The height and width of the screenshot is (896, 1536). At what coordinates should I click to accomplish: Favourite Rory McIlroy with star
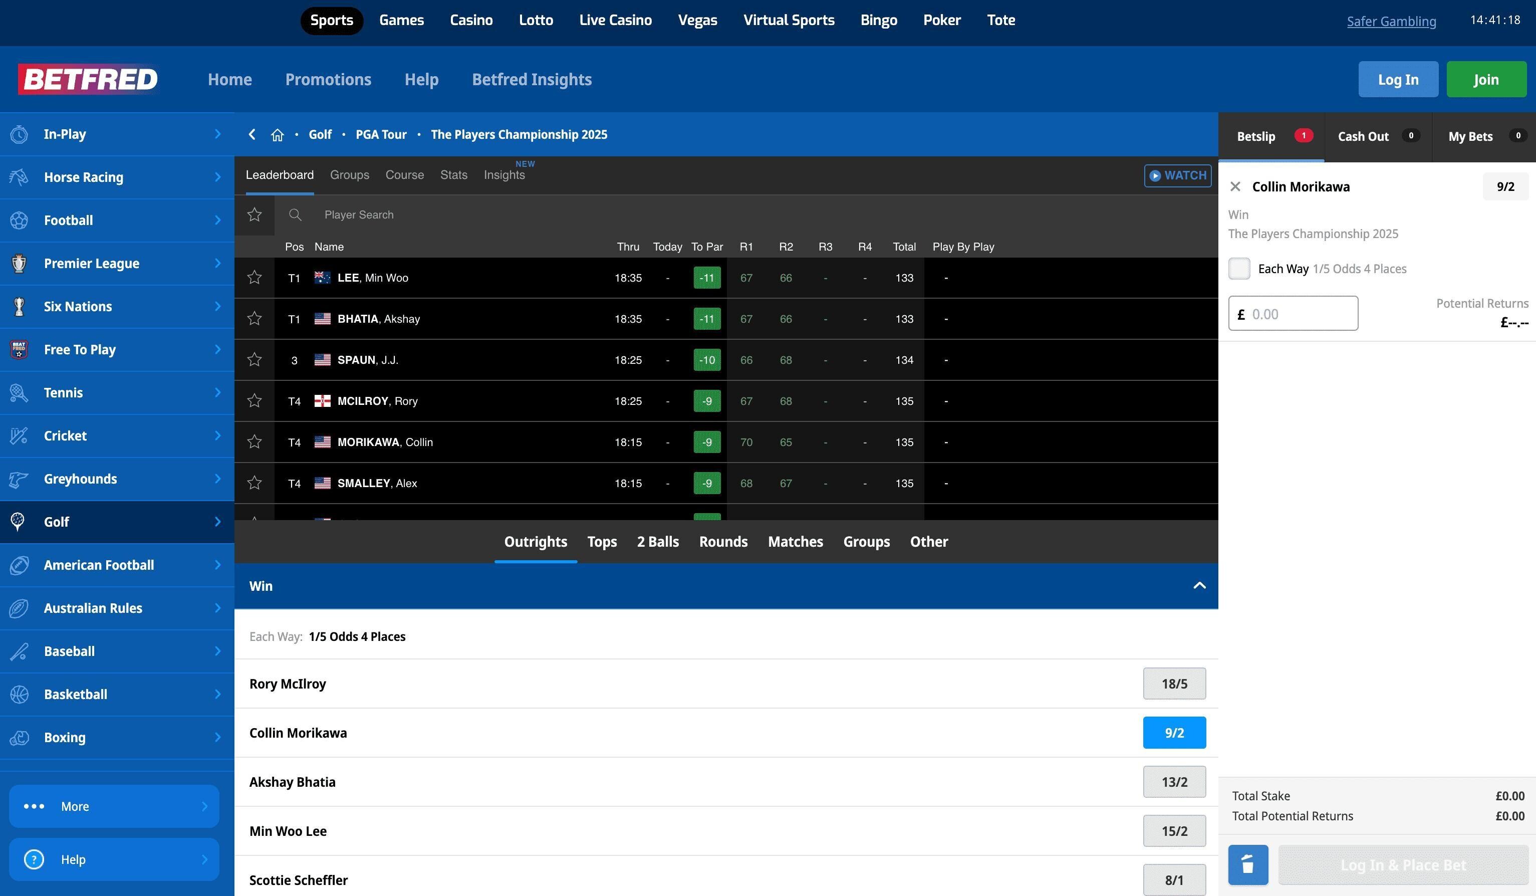[254, 401]
